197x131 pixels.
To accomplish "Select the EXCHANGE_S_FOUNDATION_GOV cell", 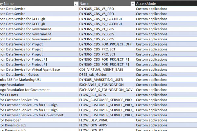I will click(107, 90).
